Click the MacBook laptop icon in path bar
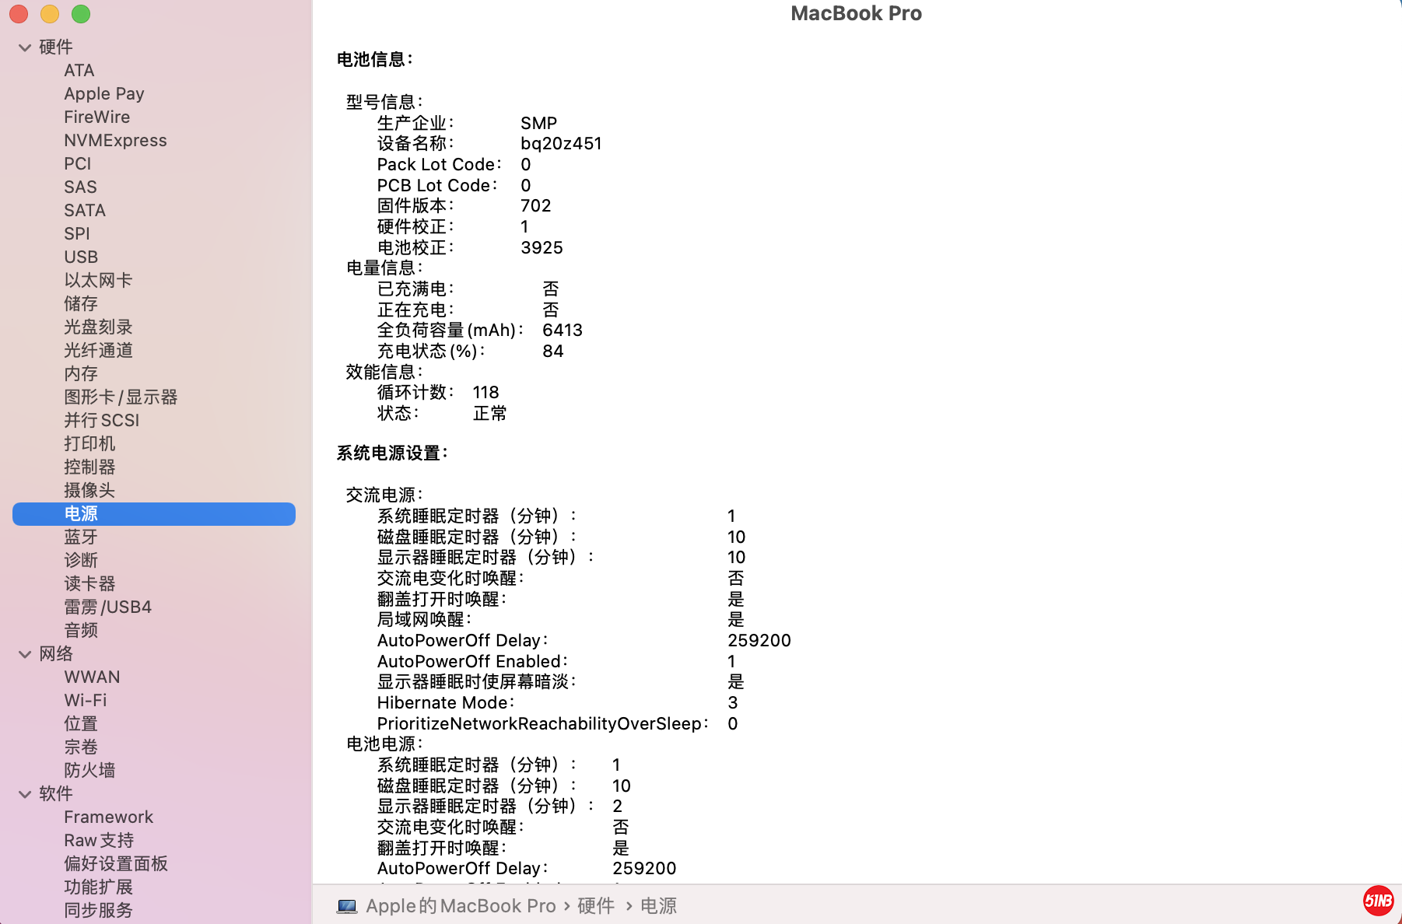Viewport: 1402px width, 924px height. 347,906
